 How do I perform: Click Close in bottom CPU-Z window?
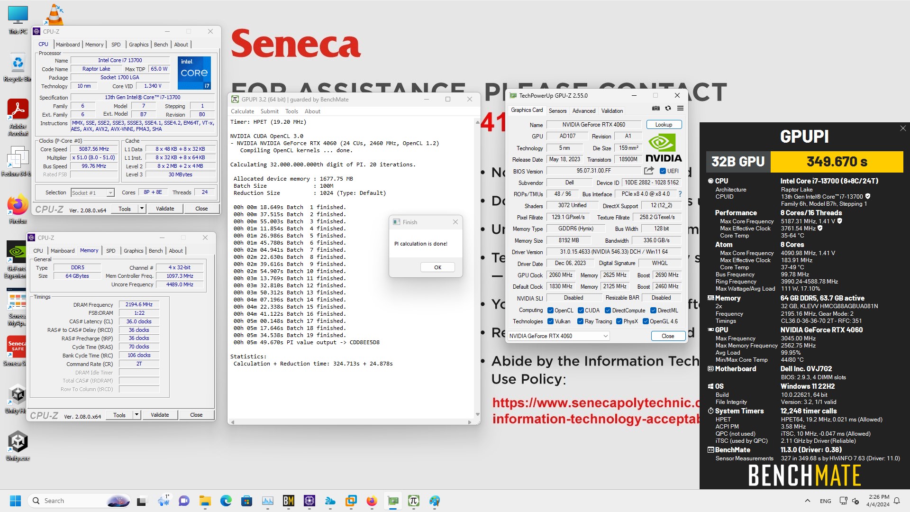click(196, 415)
